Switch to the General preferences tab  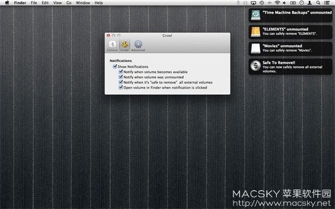[x=112, y=46]
